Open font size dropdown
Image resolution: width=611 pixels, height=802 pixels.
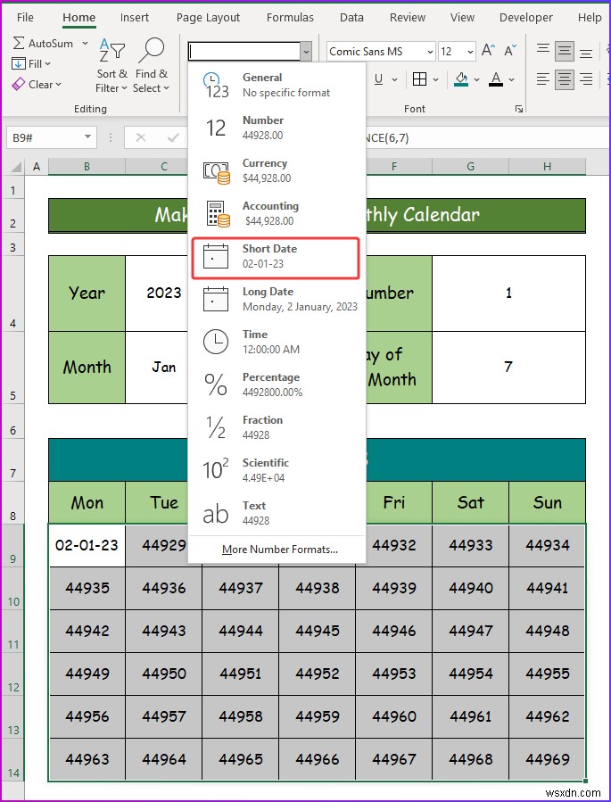coord(470,51)
